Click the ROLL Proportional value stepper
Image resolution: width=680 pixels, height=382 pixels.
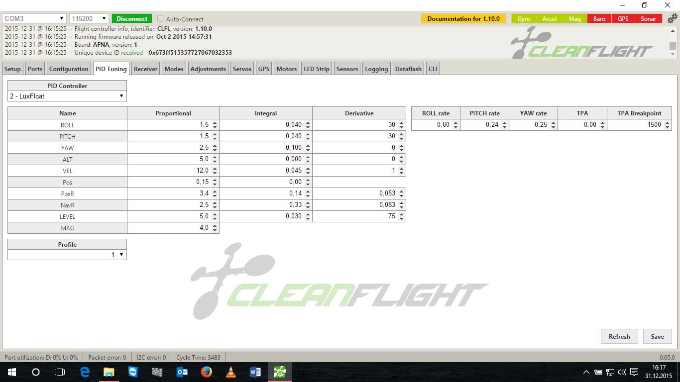click(215, 125)
